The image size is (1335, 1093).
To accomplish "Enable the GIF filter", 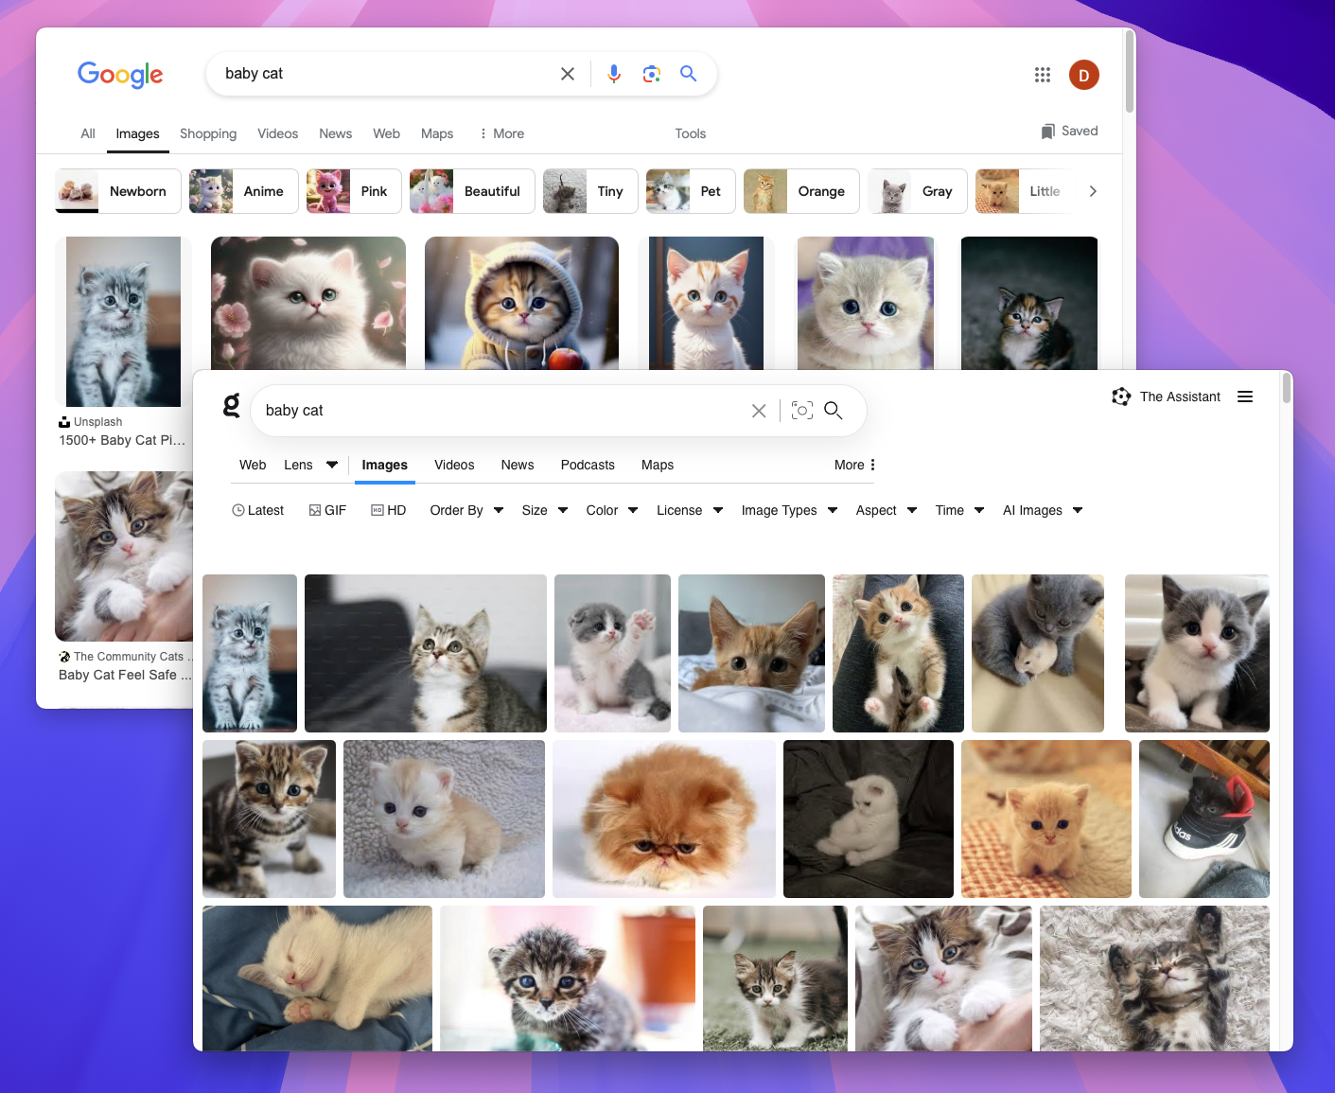I will point(327,510).
